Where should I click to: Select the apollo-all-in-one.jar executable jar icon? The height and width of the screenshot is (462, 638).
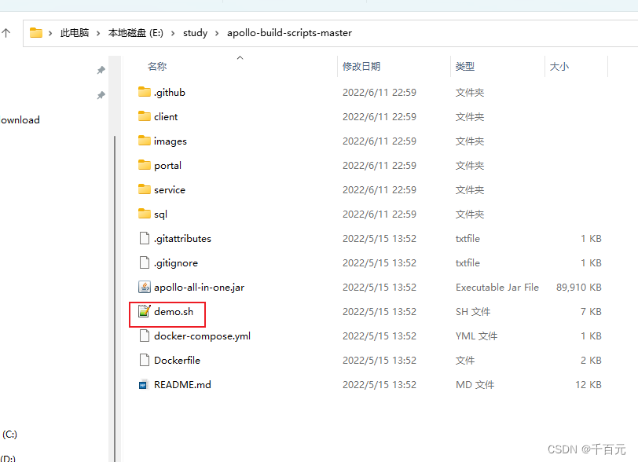[145, 287]
